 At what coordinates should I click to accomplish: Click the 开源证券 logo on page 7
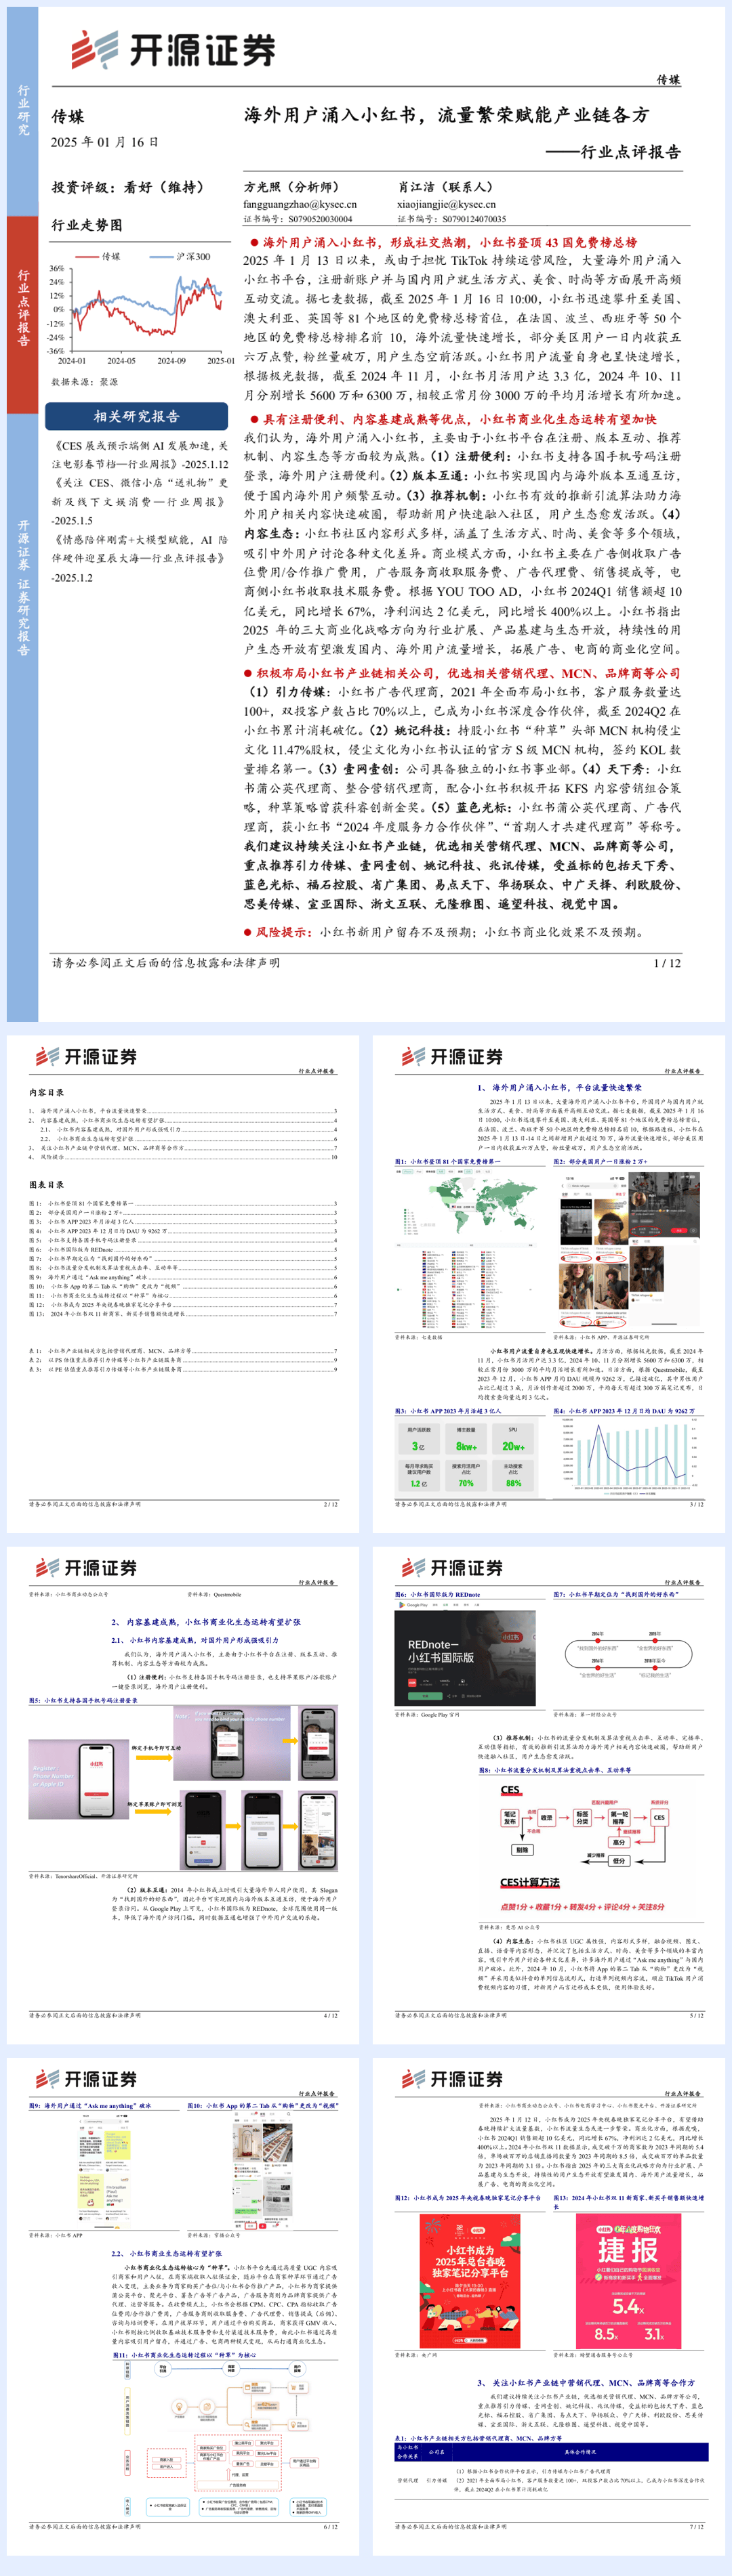coord(451,2079)
